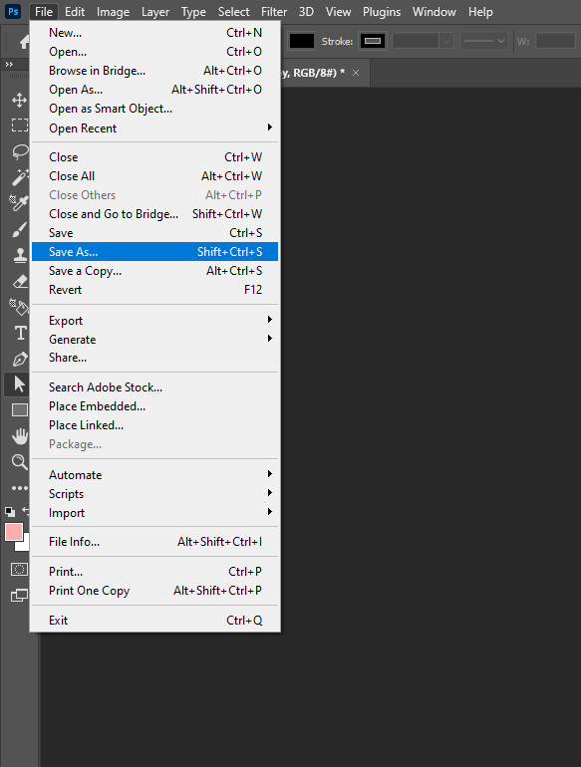
Task: Click the Photoshop Ps logo
Action: coord(13,11)
